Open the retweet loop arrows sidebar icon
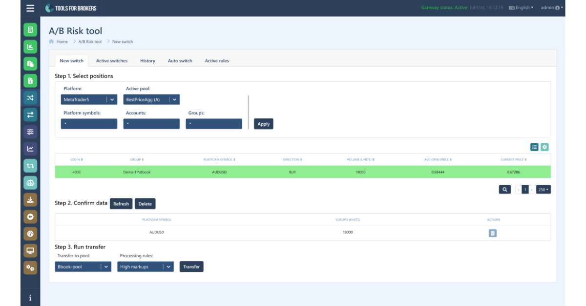The width and height of the screenshot is (586, 306). click(30, 166)
